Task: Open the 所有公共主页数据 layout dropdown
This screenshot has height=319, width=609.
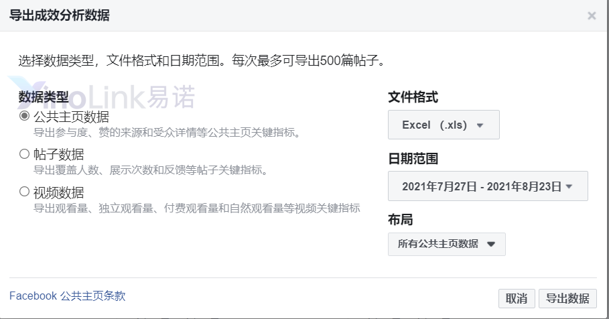Action: click(447, 244)
